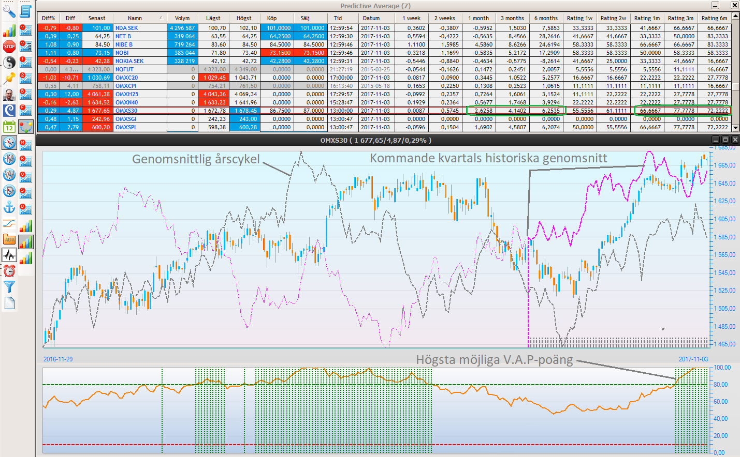Click the chart end date 2017-11-03
Viewport: 740px width, 457px height.
[x=693, y=359]
